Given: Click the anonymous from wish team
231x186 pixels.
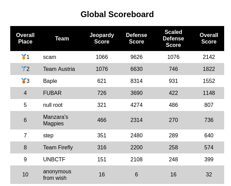Looking at the screenshot, I should pyautogui.click(x=57, y=175).
